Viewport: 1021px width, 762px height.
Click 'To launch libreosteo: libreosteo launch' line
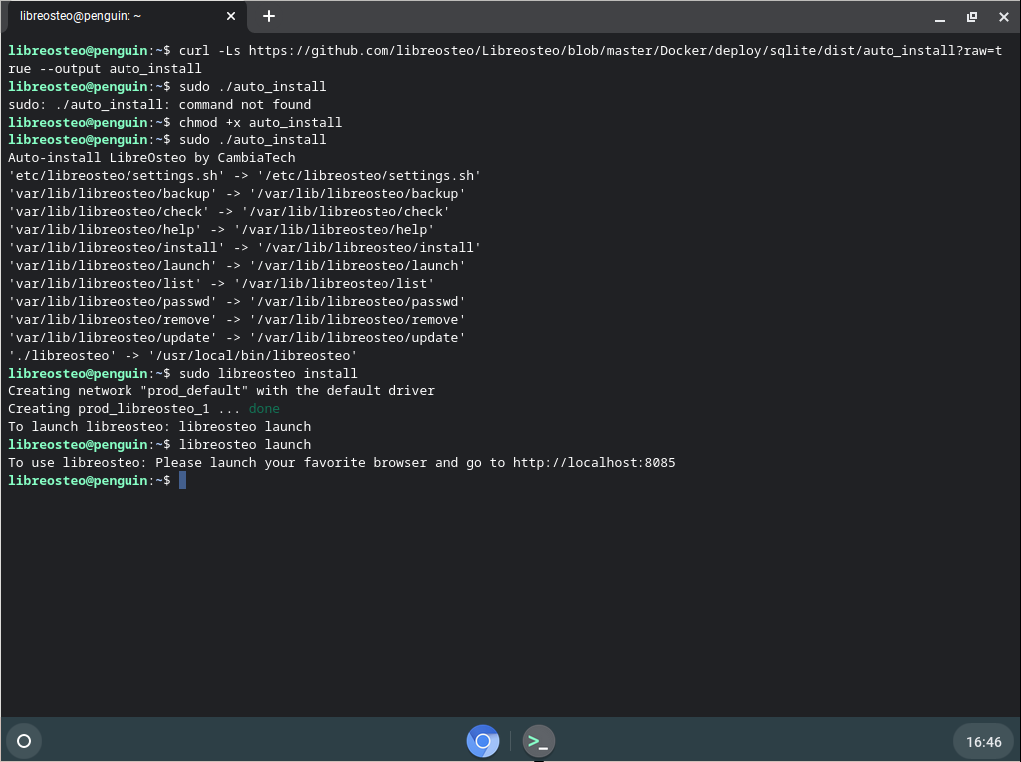coord(159,426)
